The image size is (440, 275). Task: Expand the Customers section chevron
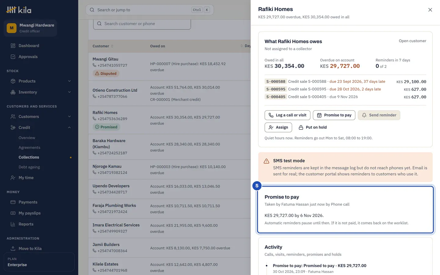[69, 116]
